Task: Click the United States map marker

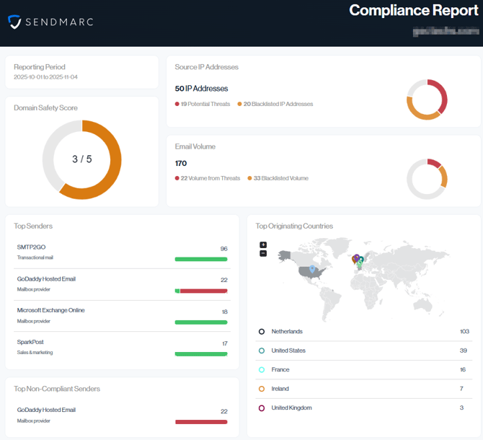Action: coord(312,269)
